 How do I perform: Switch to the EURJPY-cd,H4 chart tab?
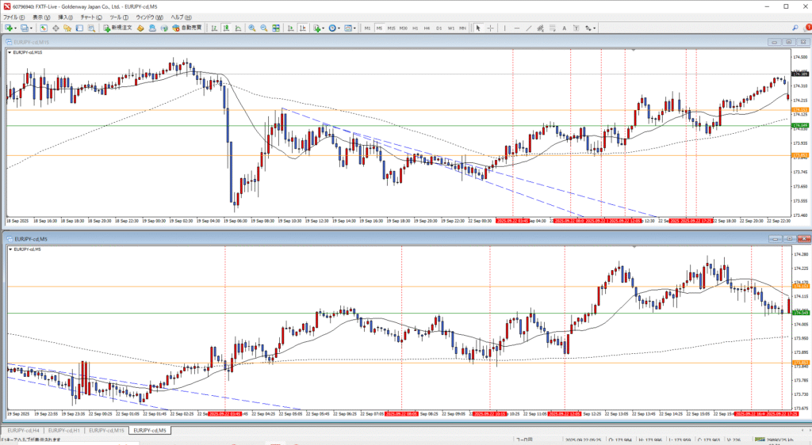coord(23,430)
